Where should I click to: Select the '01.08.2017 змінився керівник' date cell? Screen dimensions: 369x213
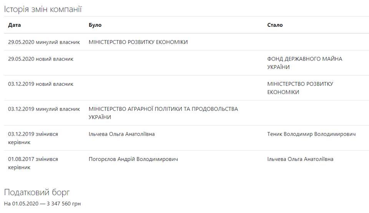33,163
